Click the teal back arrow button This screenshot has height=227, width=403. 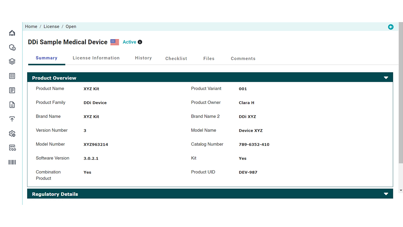(391, 27)
